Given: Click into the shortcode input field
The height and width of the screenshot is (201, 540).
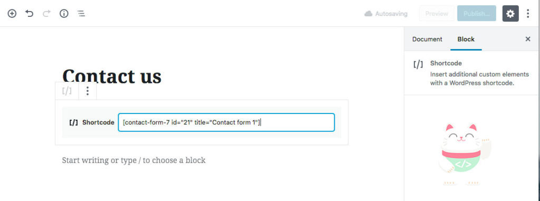Looking at the screenshot, I should (x=226, y=122).
